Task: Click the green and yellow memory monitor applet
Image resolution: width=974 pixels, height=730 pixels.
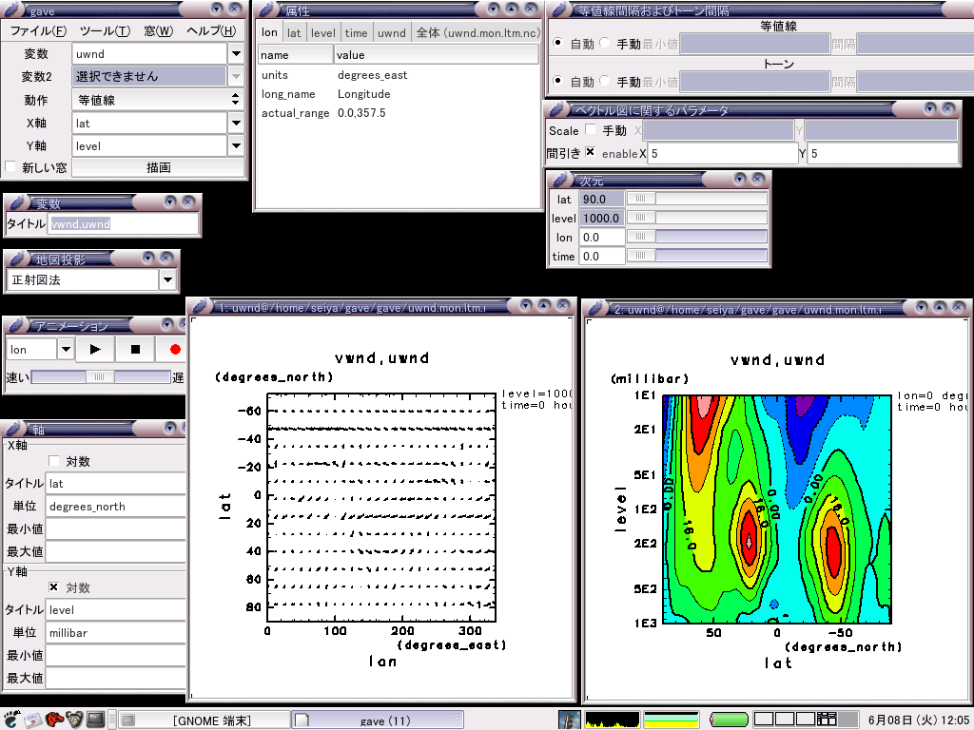Action: pyautogui.click(x=672, y=720)
